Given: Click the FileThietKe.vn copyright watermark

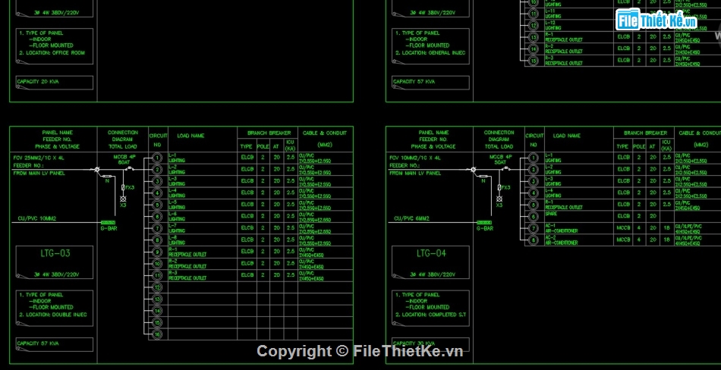Looking at the screenshot, I should [x=360, y=351].
